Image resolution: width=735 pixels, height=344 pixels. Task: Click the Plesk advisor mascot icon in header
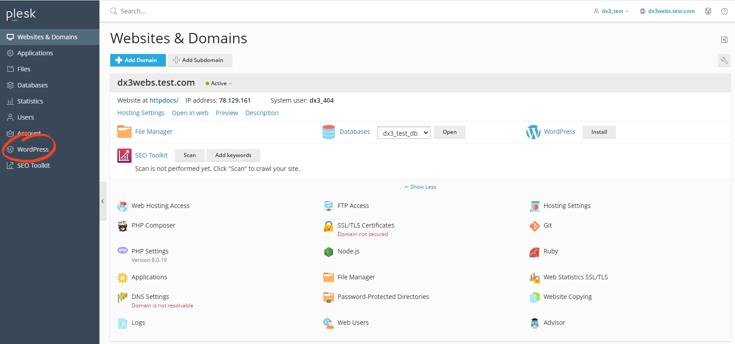tap(708, 11)
